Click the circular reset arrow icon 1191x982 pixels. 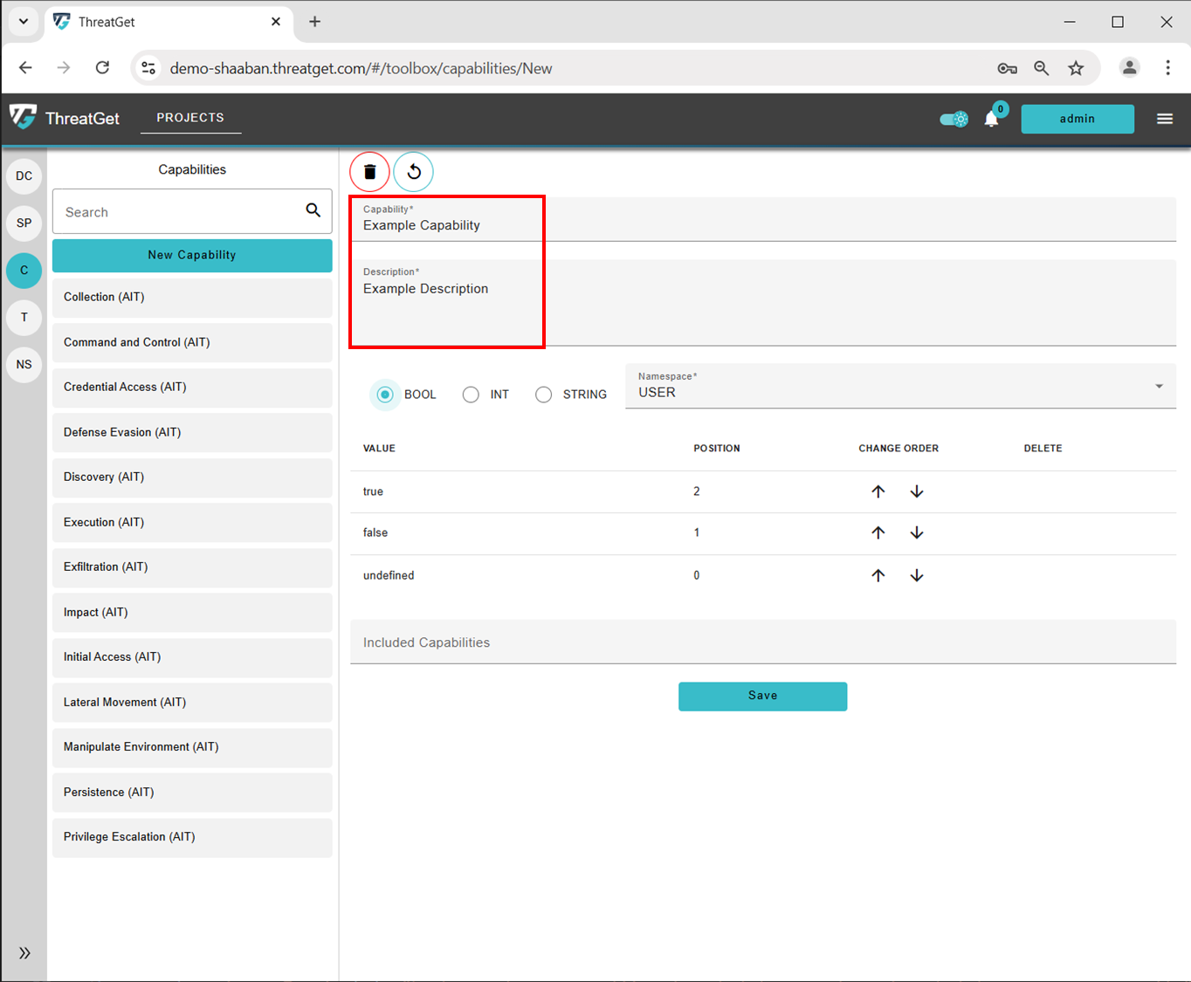tap(414, 172)
